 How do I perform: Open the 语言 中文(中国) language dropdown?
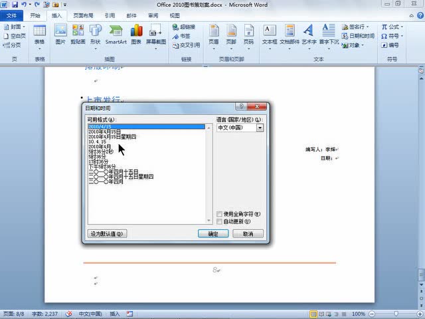point(260,128)
